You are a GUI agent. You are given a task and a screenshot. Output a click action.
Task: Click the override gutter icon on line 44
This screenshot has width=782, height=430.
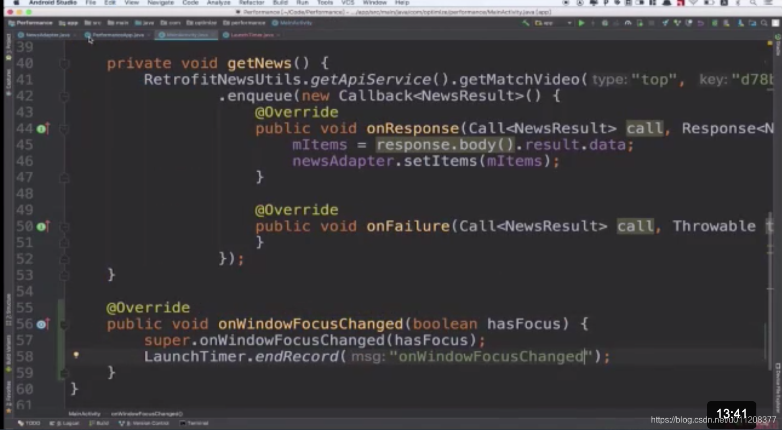coord(43,129)
